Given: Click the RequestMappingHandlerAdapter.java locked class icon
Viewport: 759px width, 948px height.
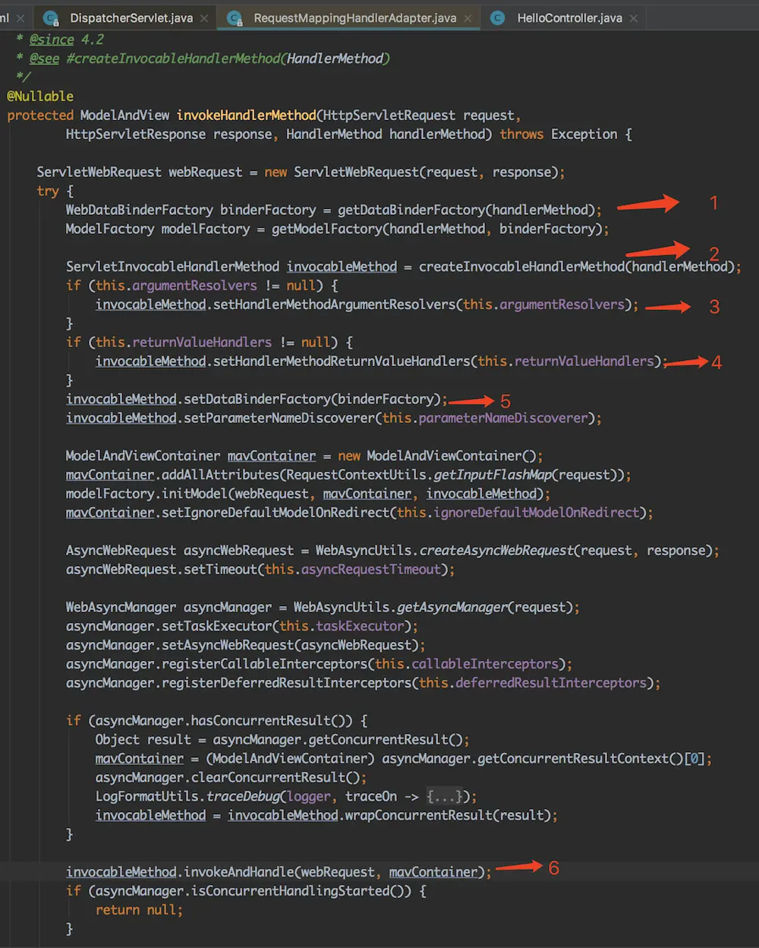Looking at the screenshot, I should (235, 17).
